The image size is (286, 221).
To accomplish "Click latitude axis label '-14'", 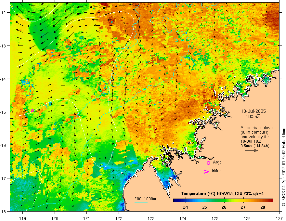I will tap(4, 79).
